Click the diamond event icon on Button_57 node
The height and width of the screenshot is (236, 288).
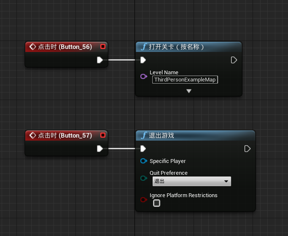[x=32, y=136]
